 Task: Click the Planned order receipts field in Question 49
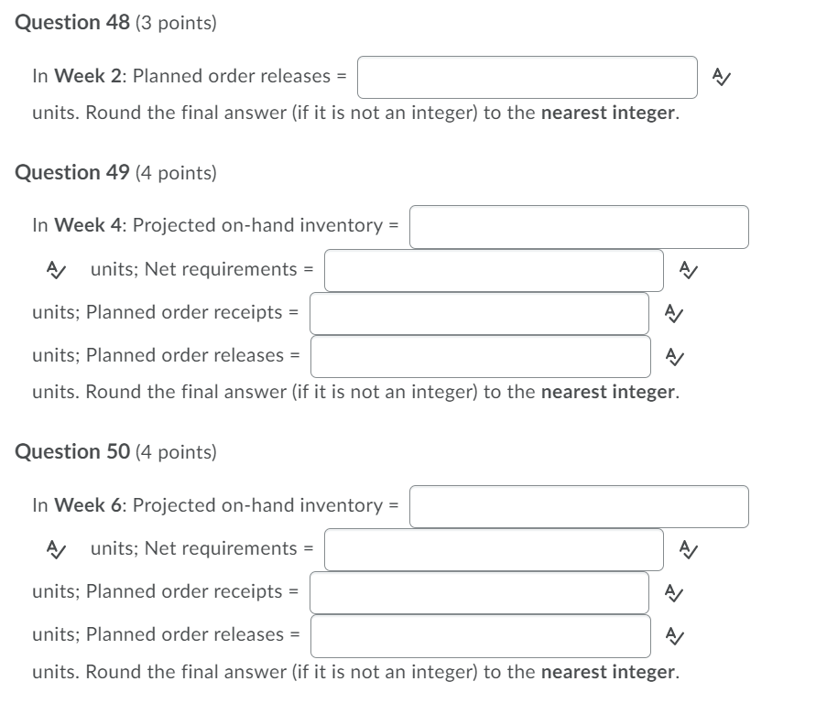point(479,313)
